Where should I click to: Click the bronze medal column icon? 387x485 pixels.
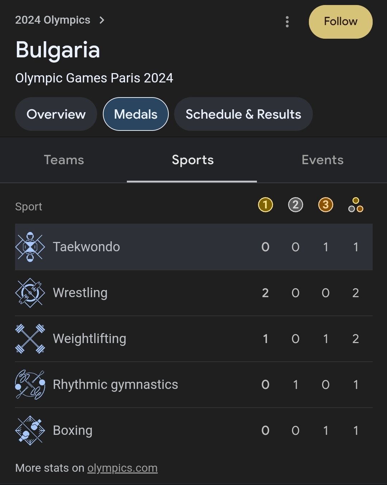325,205
